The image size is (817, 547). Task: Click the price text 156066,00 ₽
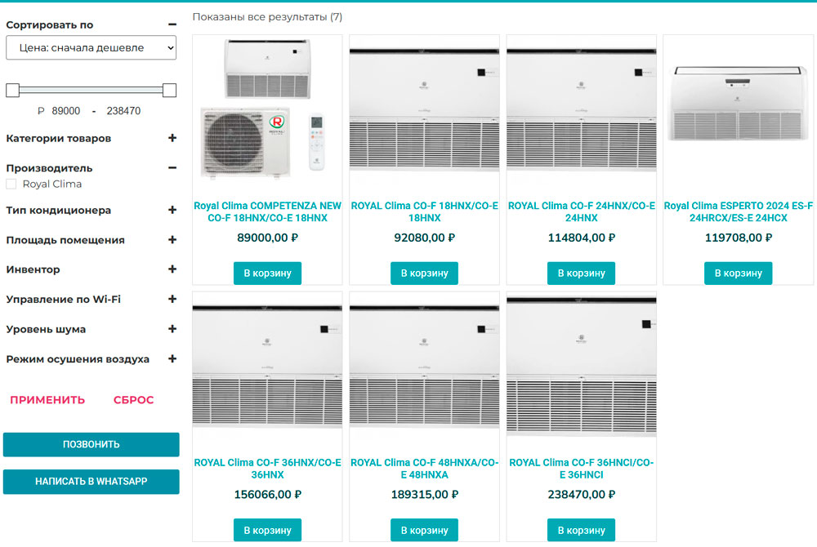tap(267, 495)
